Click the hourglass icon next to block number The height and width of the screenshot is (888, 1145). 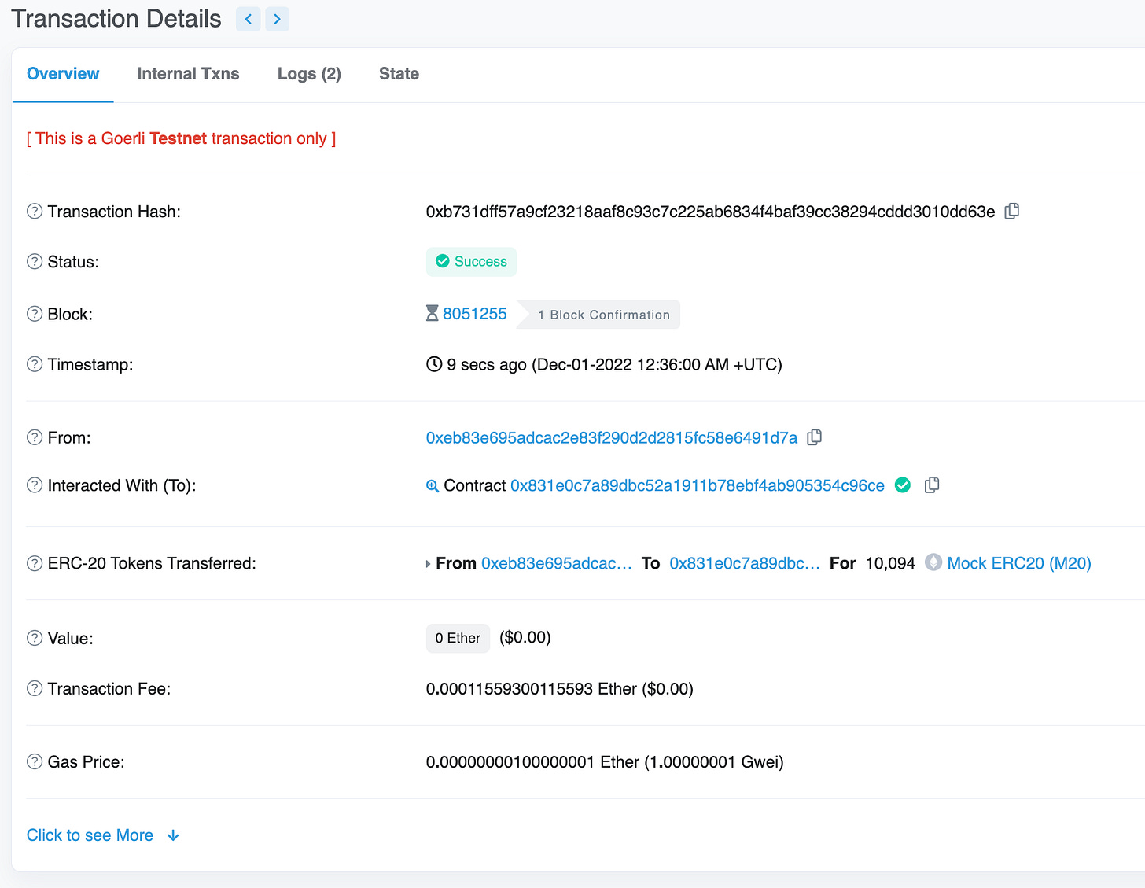point(432,313)
